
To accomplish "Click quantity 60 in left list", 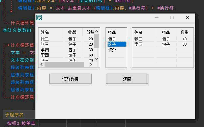I will (91, 55).
